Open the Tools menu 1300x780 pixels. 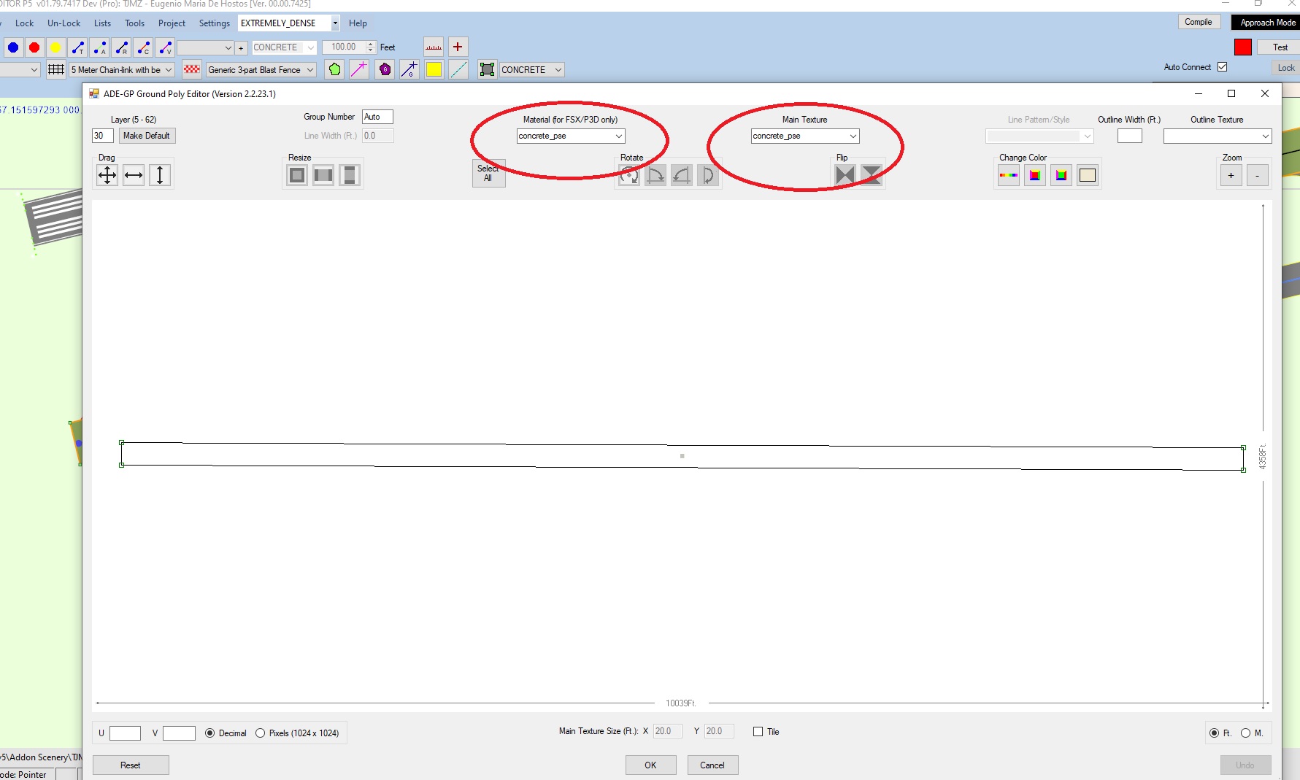point(134,23)
